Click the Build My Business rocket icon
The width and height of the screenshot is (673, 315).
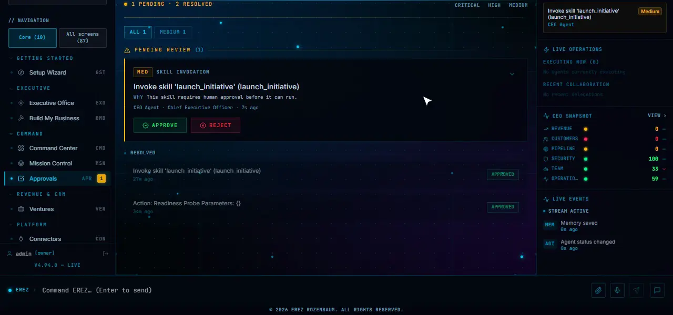(21, 118)
